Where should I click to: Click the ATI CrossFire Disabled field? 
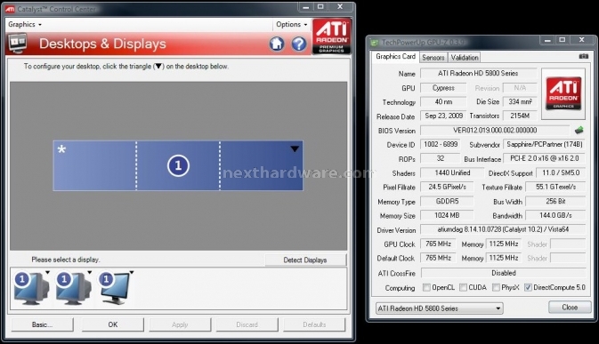coord(504,273)
